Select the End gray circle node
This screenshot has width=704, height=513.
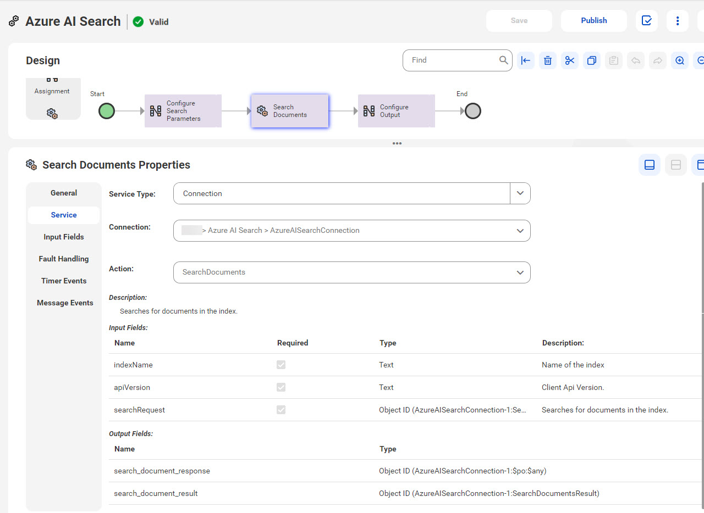click(473, 111)
